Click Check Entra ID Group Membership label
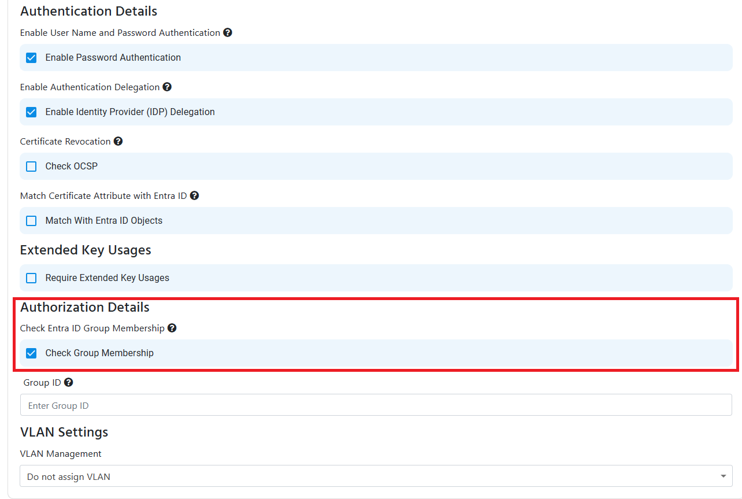742x499 pixels. tap(92, 328)
